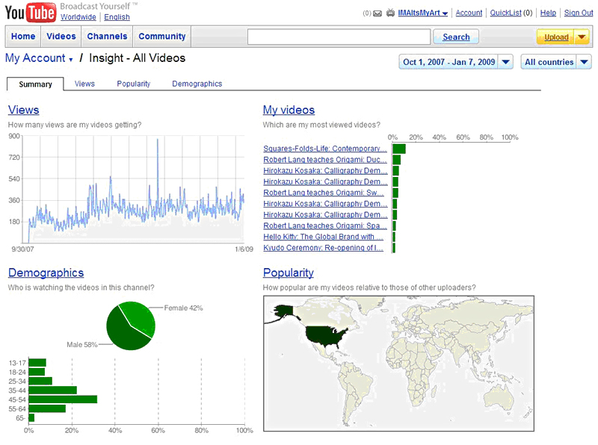Image resolution: width=598 pixels, height=445 pixels.
Task: Switch to the Views tab
Action: tap(84, 84)
